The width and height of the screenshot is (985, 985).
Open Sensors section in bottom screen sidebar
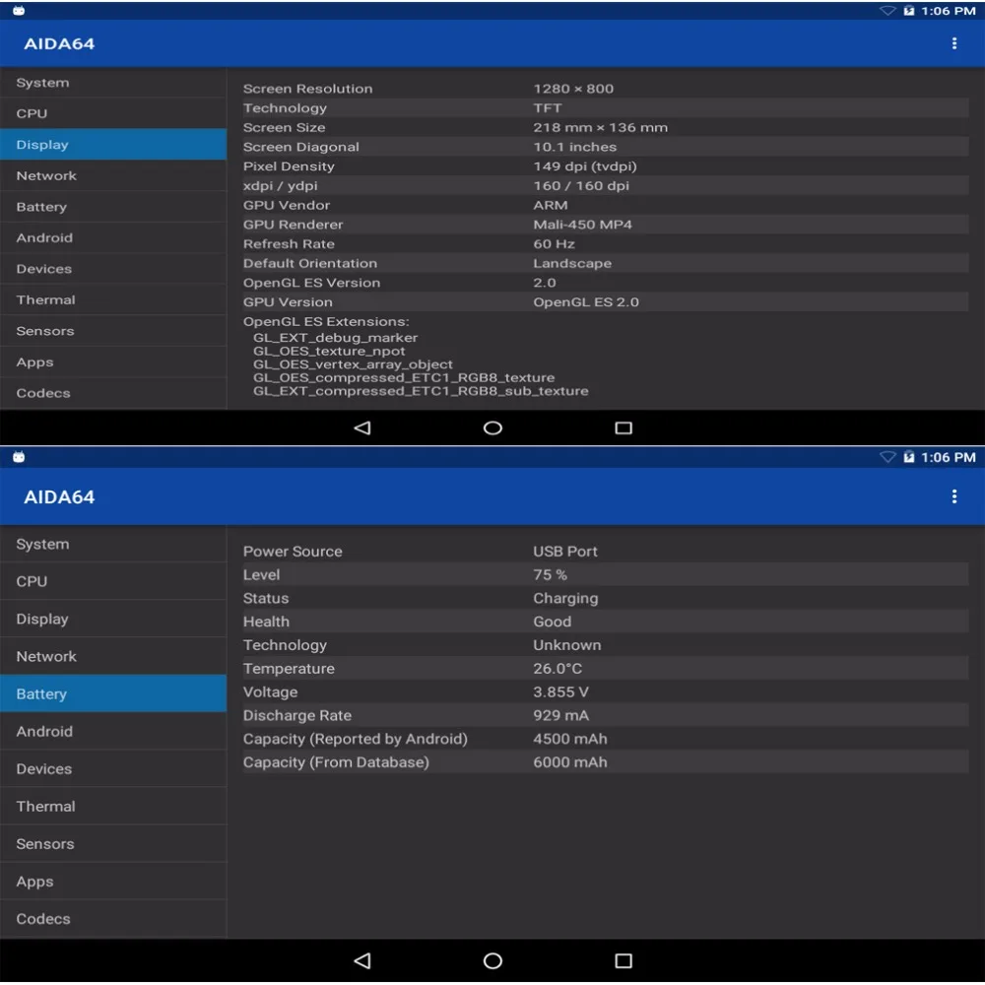click(113, 844)
